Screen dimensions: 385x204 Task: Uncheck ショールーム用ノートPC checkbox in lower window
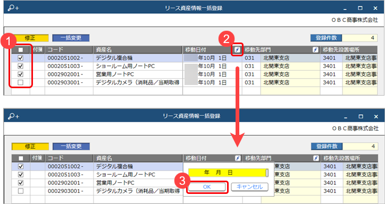(21, 175)
